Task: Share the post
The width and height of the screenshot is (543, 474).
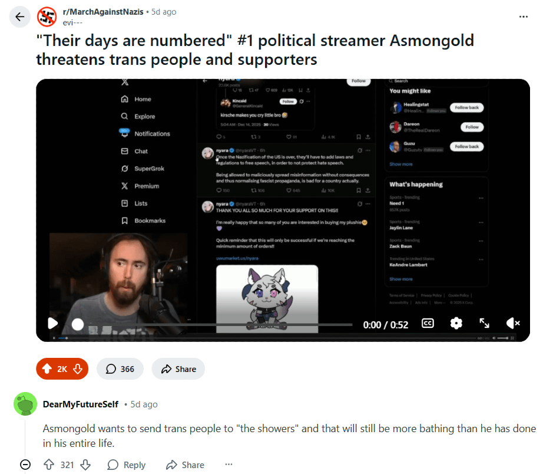Action: [x=178, y=369]
